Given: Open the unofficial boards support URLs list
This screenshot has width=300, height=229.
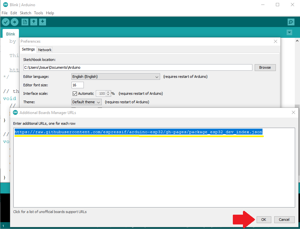Looking at the screenshot, I should coord(50,212).
